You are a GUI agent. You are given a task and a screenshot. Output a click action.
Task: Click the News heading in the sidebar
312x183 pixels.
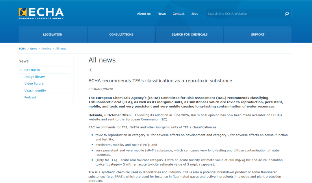coord(23,61)
